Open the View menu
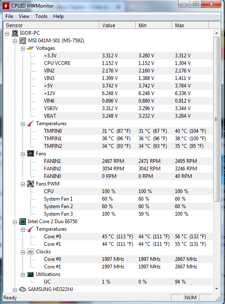 coord(24,16)
